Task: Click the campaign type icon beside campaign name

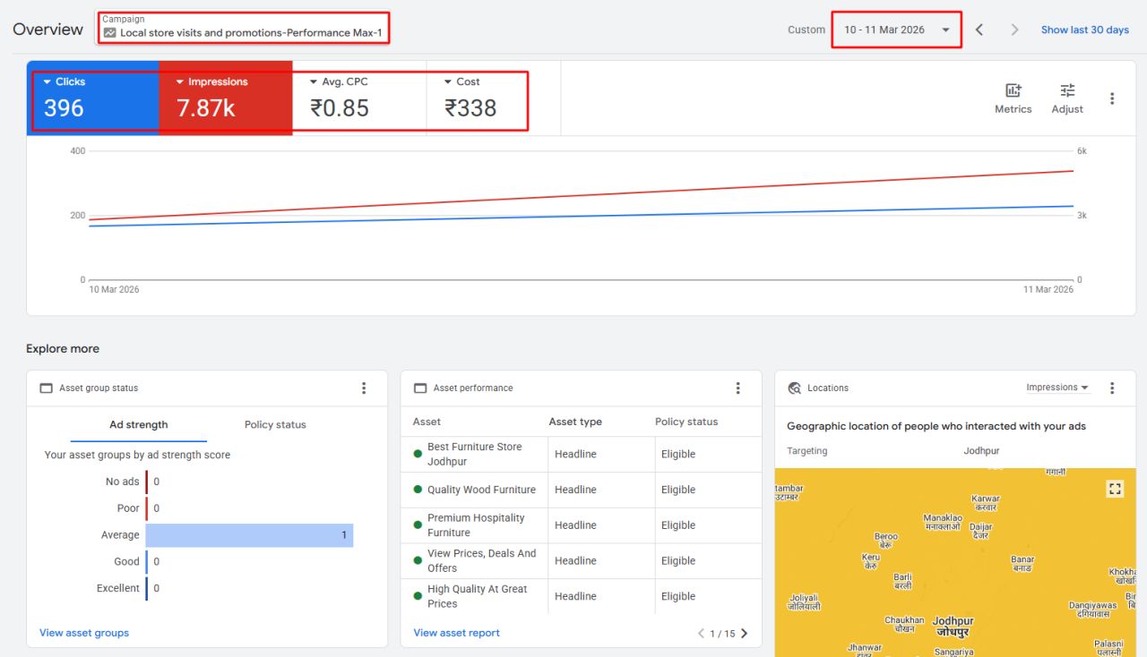Action: (109, 32)
